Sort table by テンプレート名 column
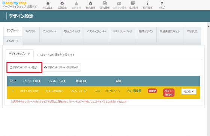 pyautogui.click(x=57, y=81)
